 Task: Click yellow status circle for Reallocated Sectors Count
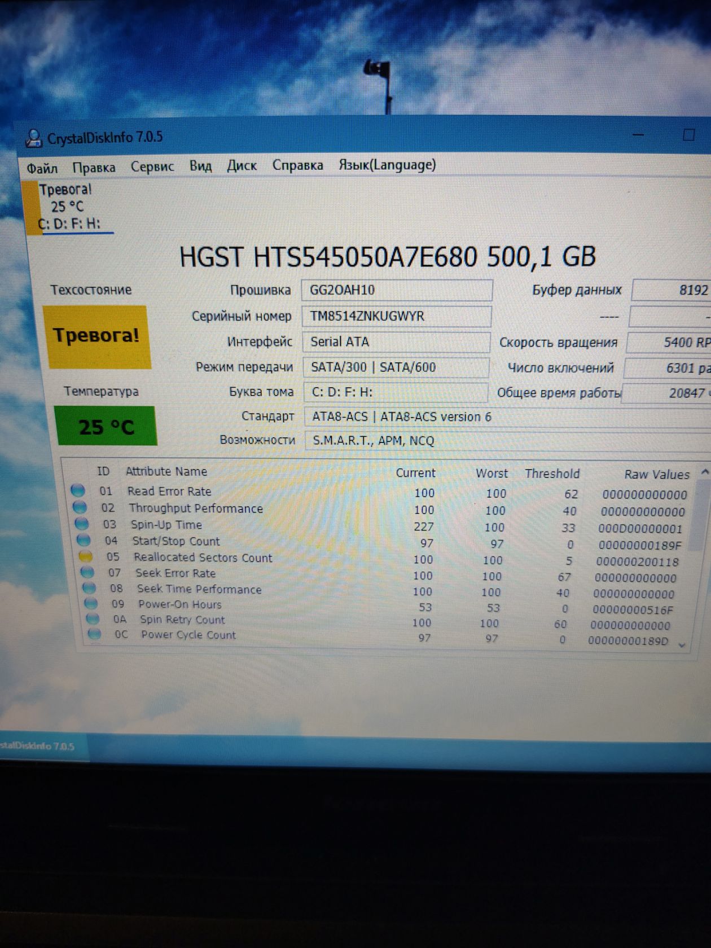pyautogui.click(x=86, y=556)
